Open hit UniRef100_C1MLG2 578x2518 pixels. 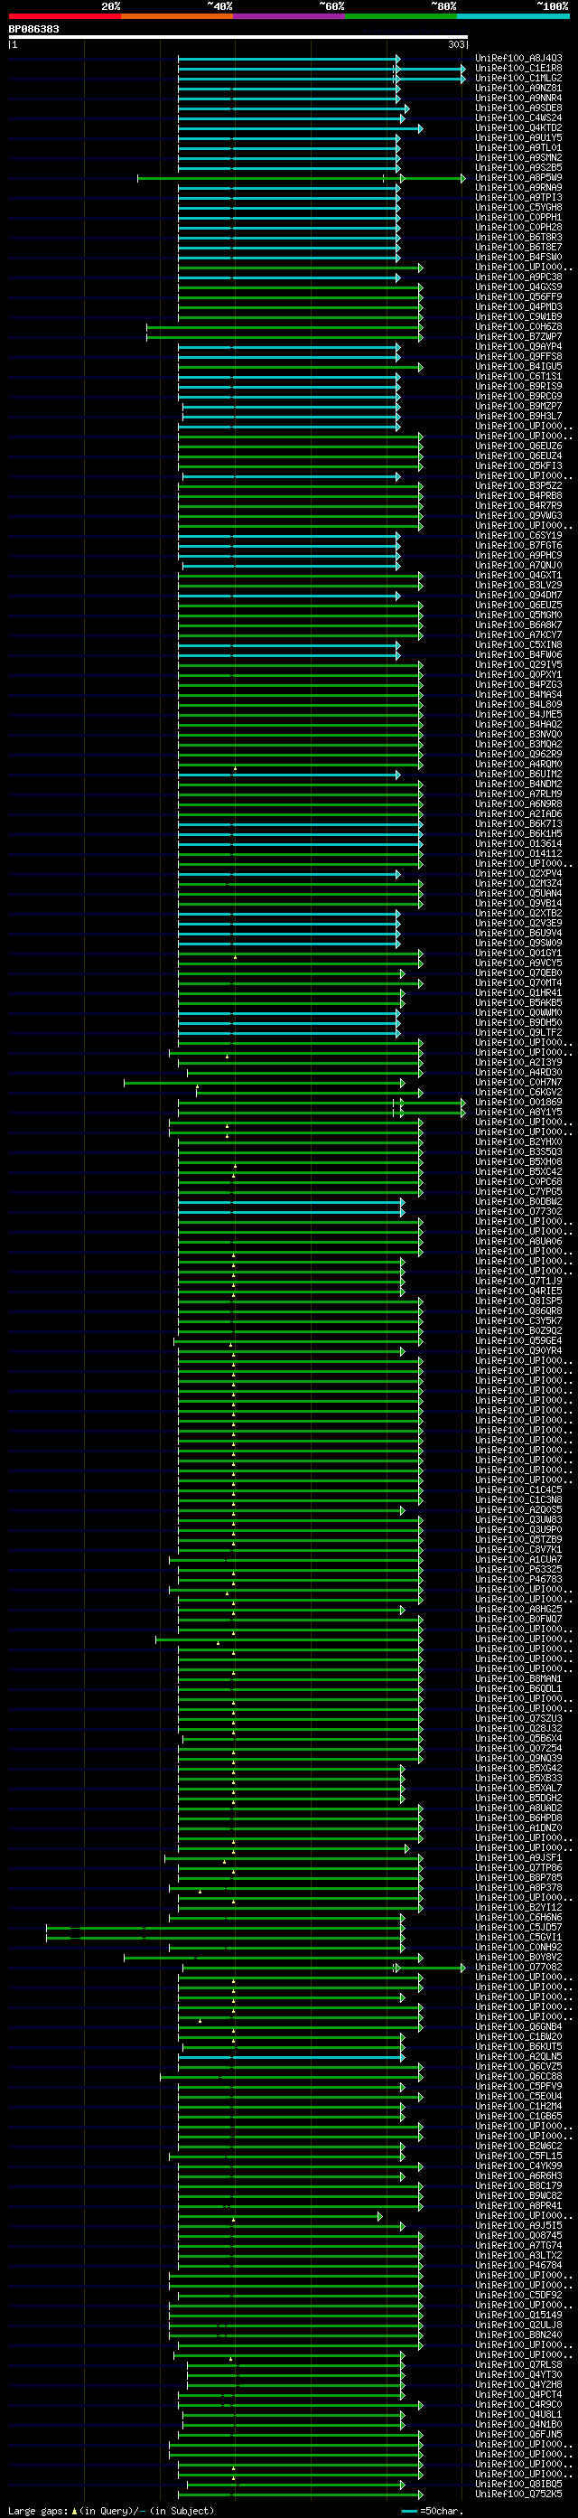[518, 79]
